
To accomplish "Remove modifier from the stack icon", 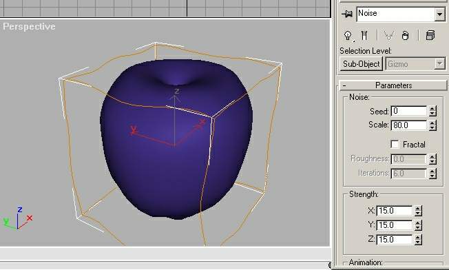I will click(x=405, y=36).
